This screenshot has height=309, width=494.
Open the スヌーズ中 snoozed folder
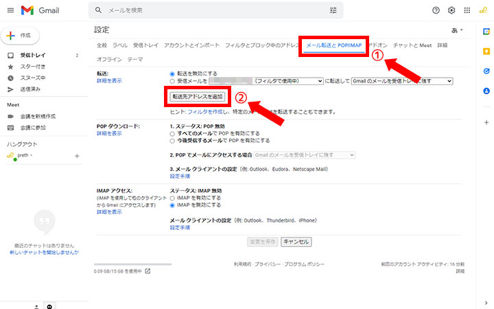(33, 78)
